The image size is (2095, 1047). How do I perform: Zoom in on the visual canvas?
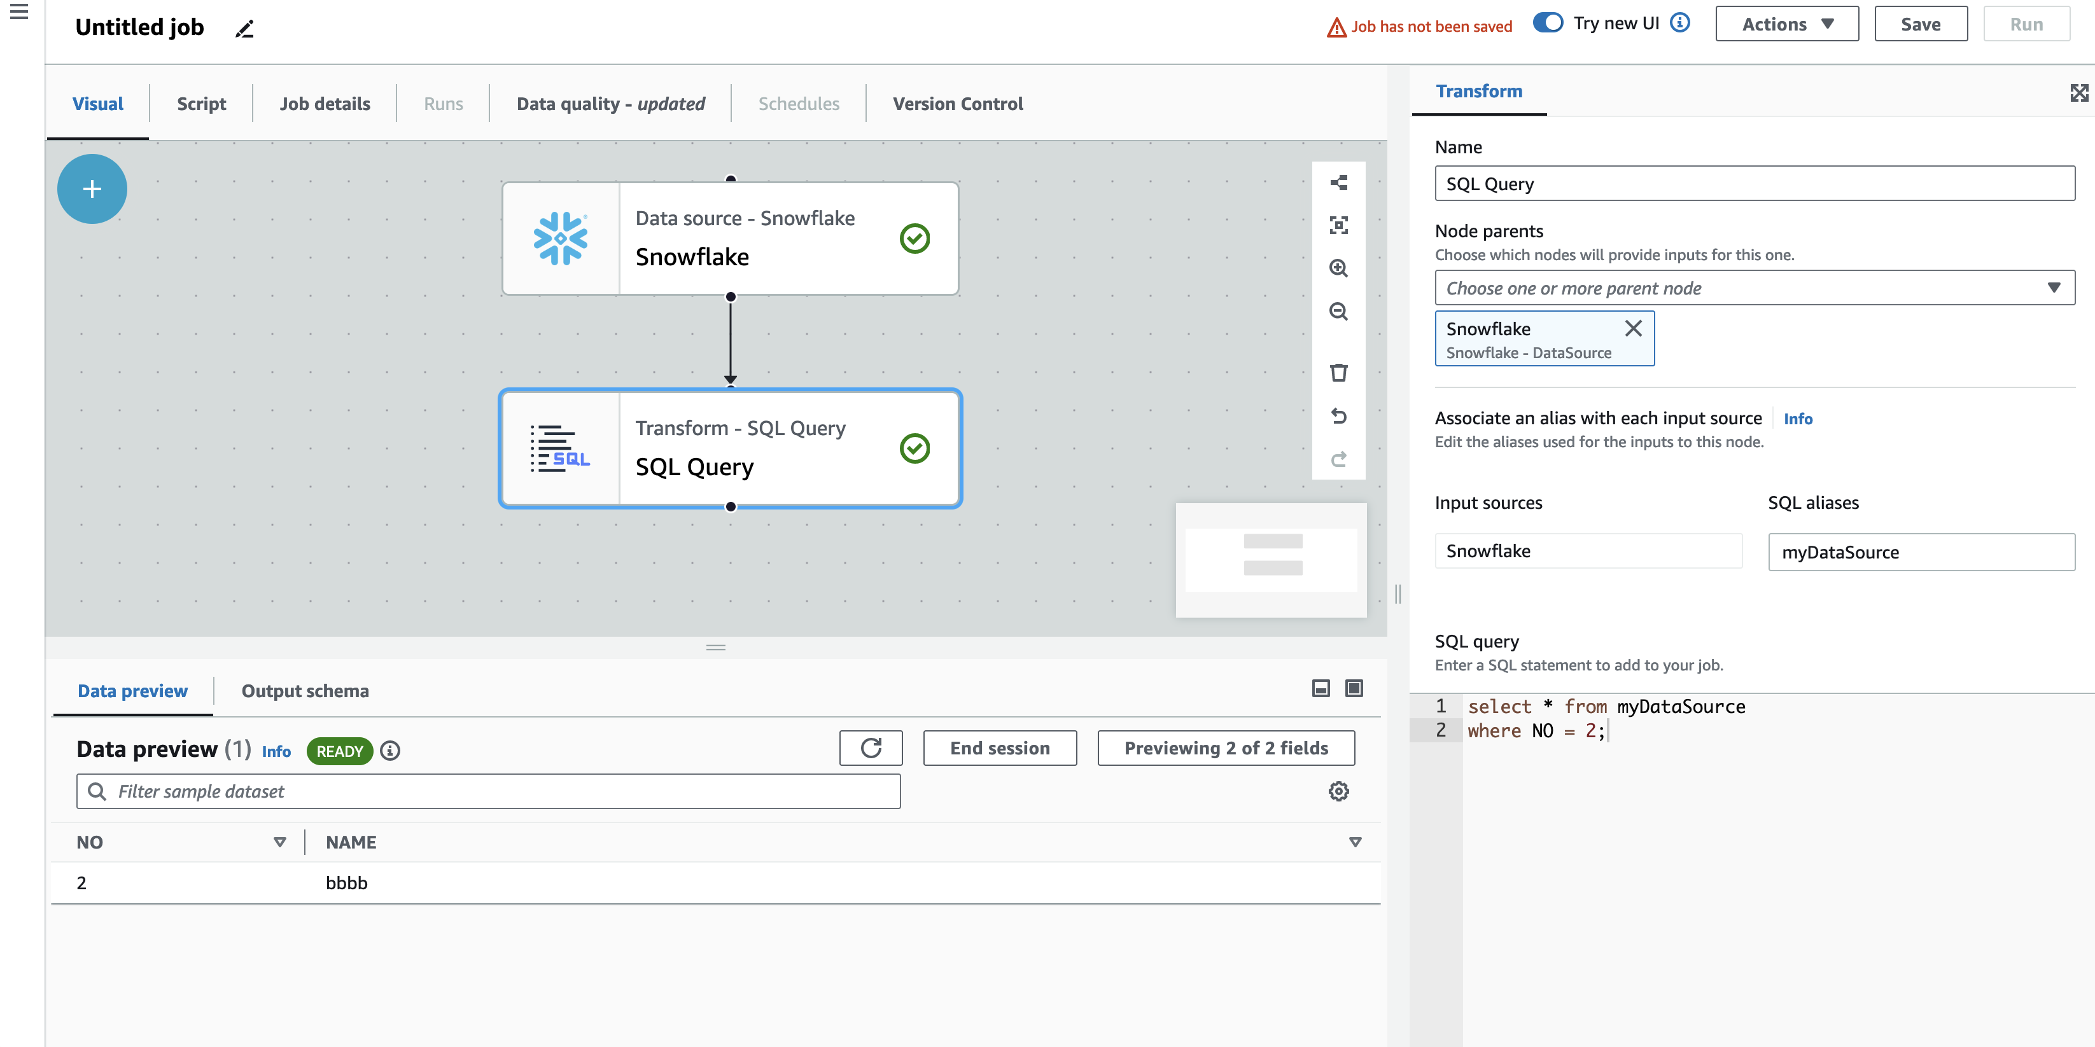(x=1339, y=268)
